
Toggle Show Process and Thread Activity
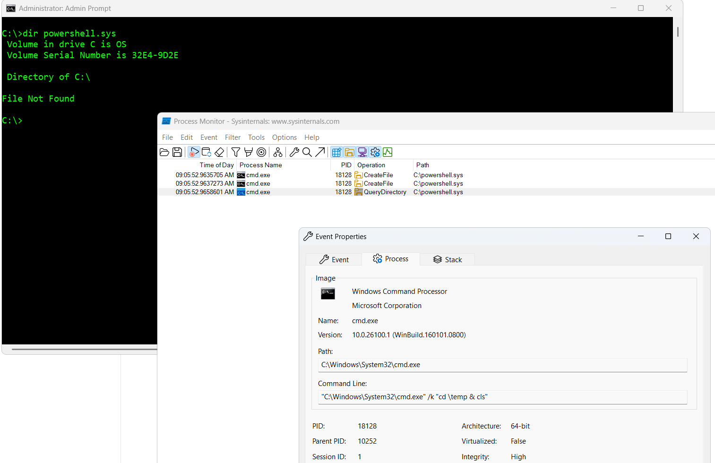(375, 152)
